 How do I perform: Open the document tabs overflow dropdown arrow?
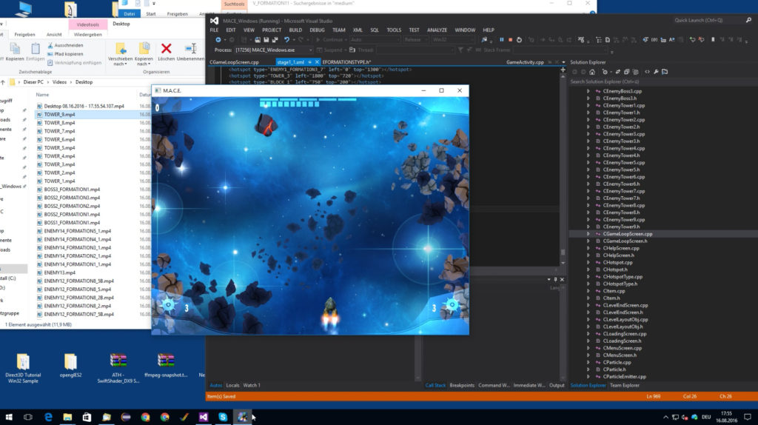pyautogui.click(x=563, y=62)
